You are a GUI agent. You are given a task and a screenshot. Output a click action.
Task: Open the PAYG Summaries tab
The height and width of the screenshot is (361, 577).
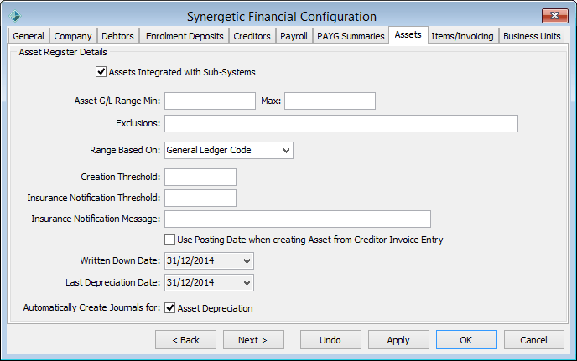[351, 36]
